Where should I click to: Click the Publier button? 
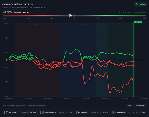140,4
